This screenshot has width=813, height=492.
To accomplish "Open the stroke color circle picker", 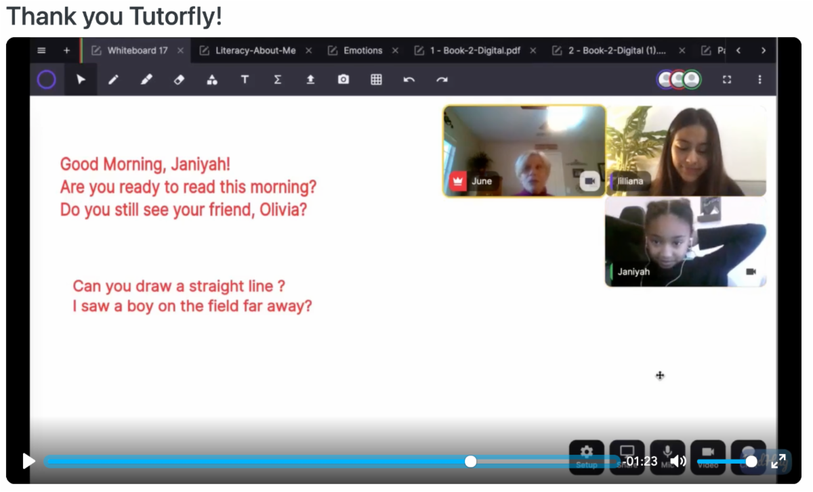I will 46,80.
